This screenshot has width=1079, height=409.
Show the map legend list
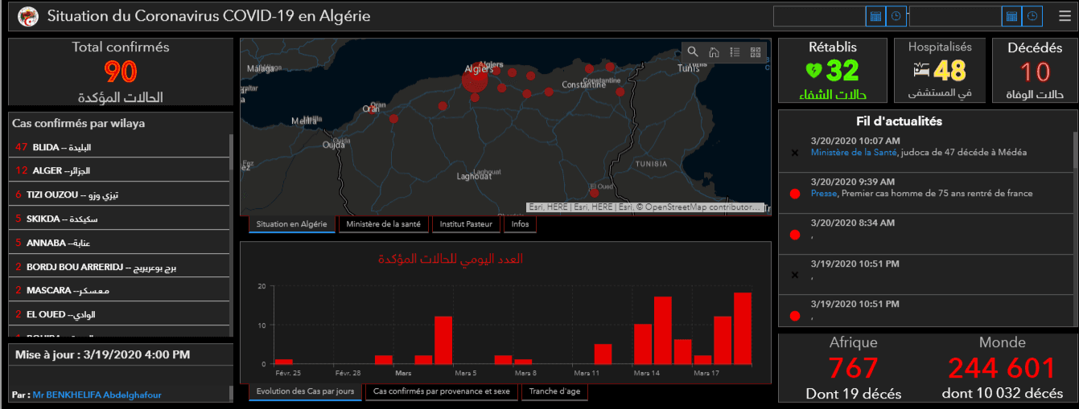[735, 52]
